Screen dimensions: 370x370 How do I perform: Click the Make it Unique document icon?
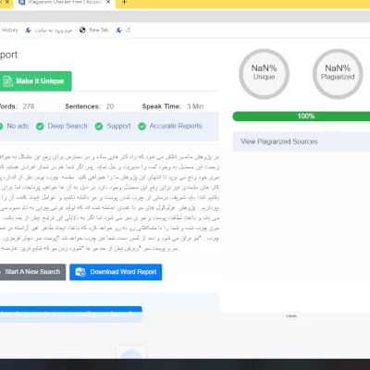click(x=8, y=81)
